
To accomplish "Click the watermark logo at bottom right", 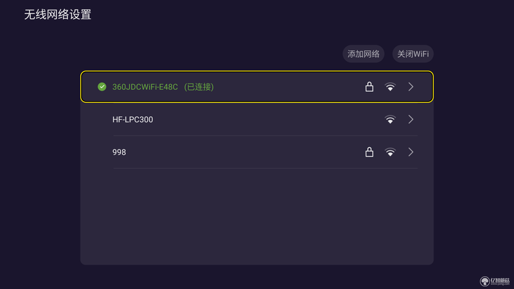I will point(495,281).
